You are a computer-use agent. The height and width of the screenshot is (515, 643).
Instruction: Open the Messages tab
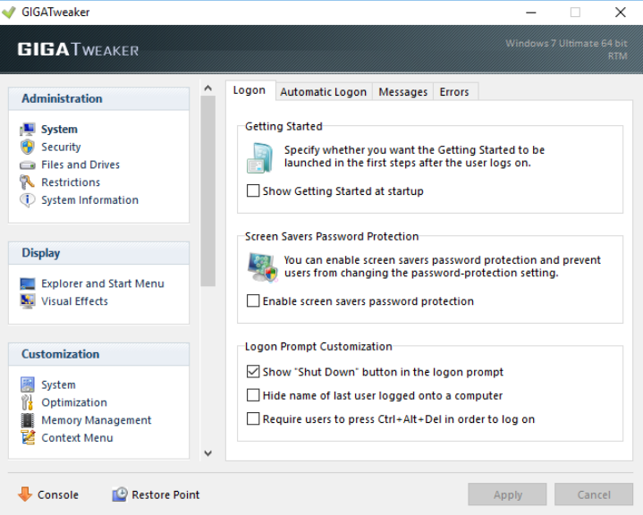tap(402, 92)
